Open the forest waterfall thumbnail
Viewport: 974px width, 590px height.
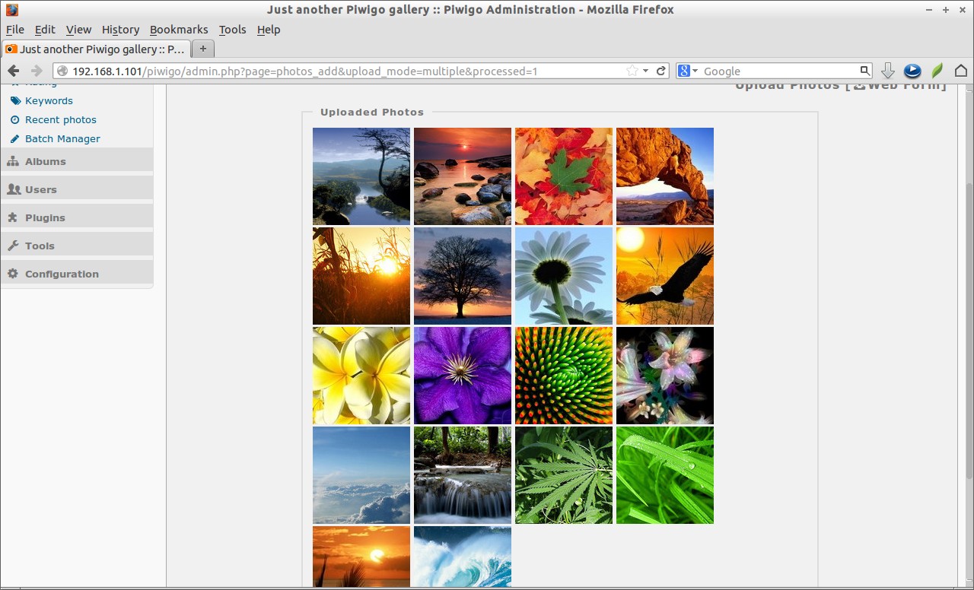(x=463, y=475)
